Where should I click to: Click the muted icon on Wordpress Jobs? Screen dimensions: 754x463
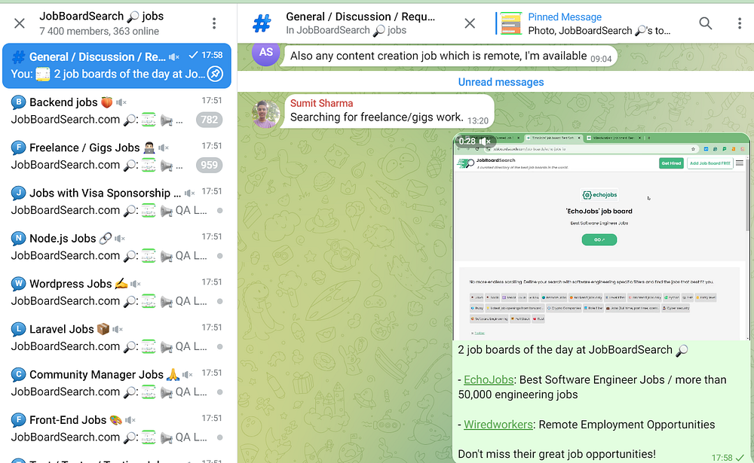tap(136, 284)
